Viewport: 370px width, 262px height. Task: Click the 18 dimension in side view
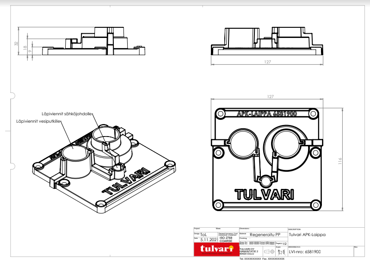coord(25,46)
